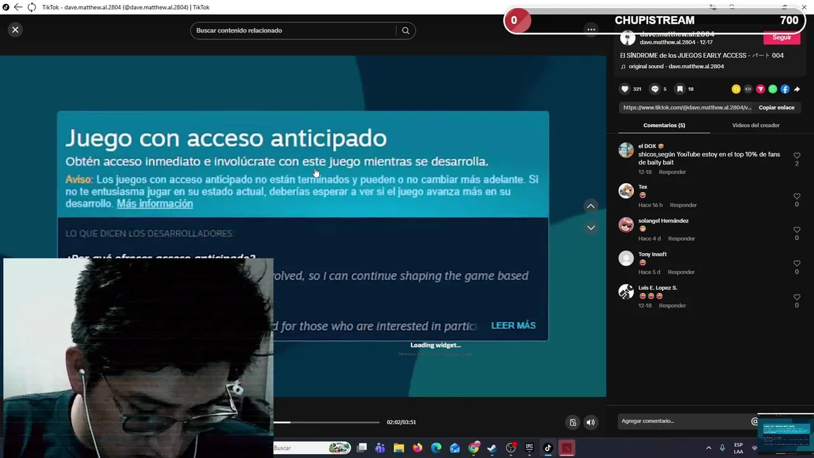Image resolution: width=814 pixels, height=458 pixels.
Task: Close the TikTok video viewer with the X
Action: pos(15,29)
